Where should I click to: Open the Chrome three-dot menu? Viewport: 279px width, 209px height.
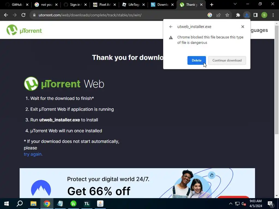273,15
